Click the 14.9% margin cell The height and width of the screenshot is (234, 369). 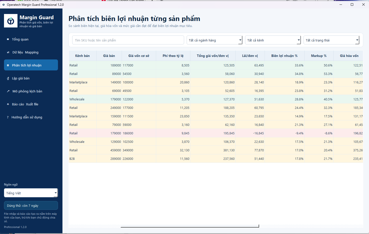click(285, 116)
